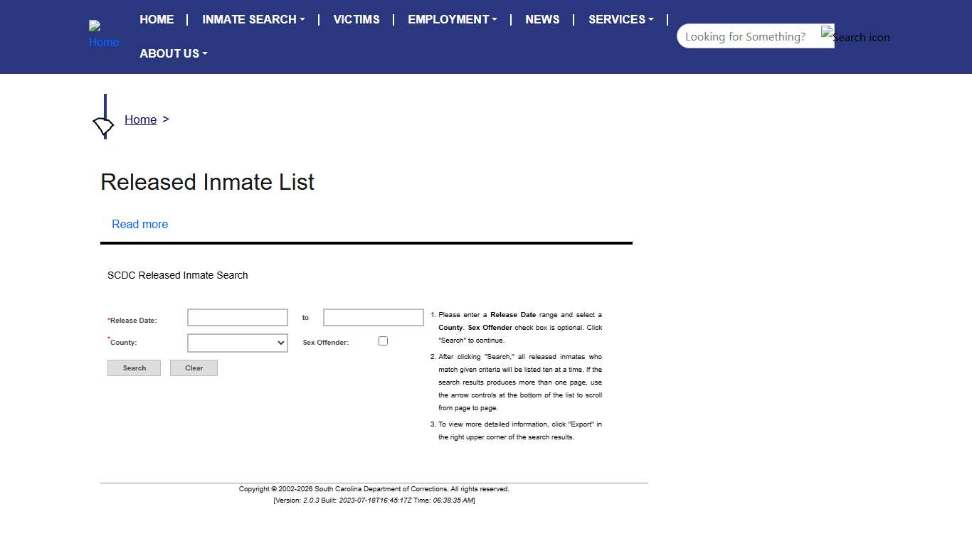Screen dimensions: 972x546
Task: Focus the Release Date end field after "to"
Action: pos(374,318)
